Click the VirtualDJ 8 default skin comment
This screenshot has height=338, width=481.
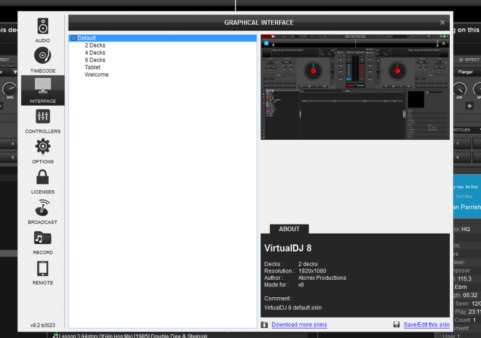(x=293, y=307)
